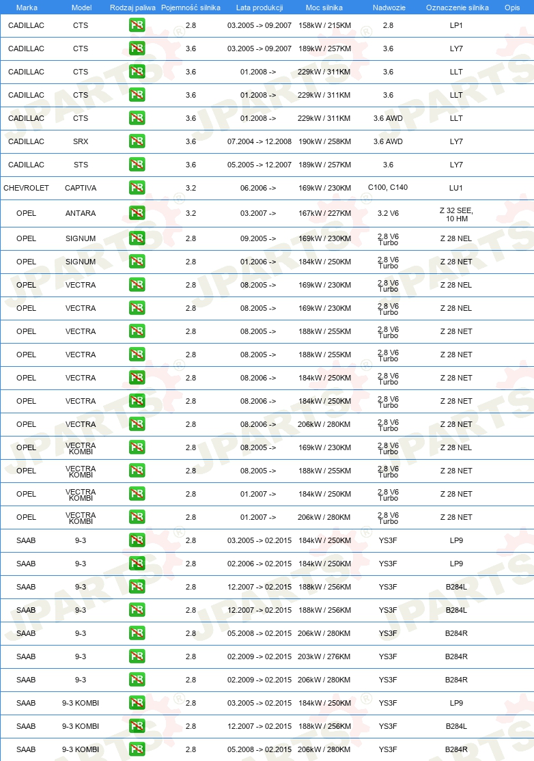Click the Pojemność silnika column header
534x761 pixels.
click(191, 8)
